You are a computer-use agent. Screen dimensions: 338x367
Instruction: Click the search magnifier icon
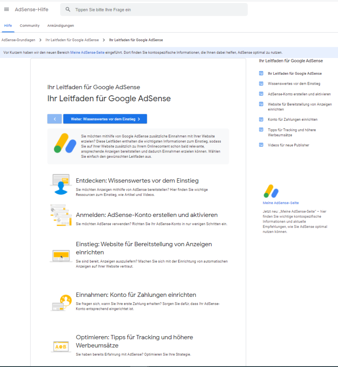tap(68, 10)
